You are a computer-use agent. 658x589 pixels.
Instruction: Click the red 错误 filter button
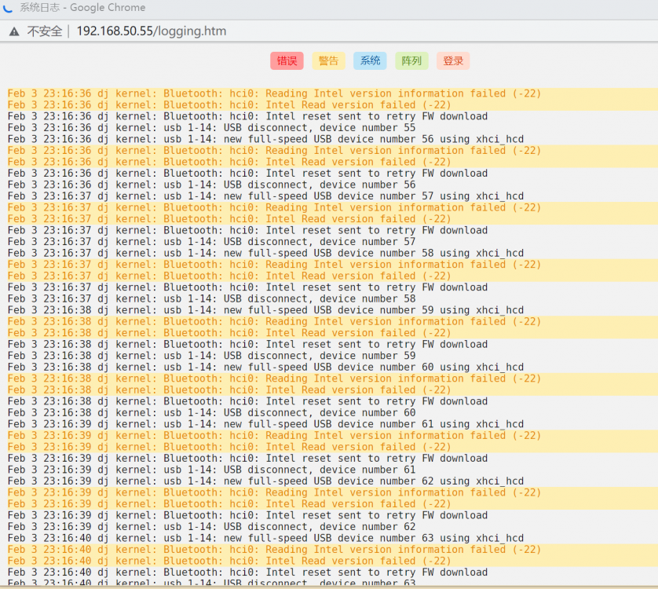287,61
